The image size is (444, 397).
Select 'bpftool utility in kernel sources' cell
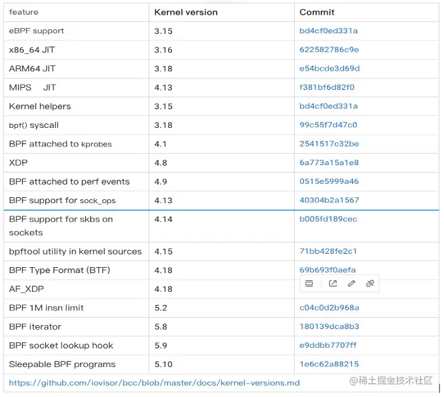(76, 251)
